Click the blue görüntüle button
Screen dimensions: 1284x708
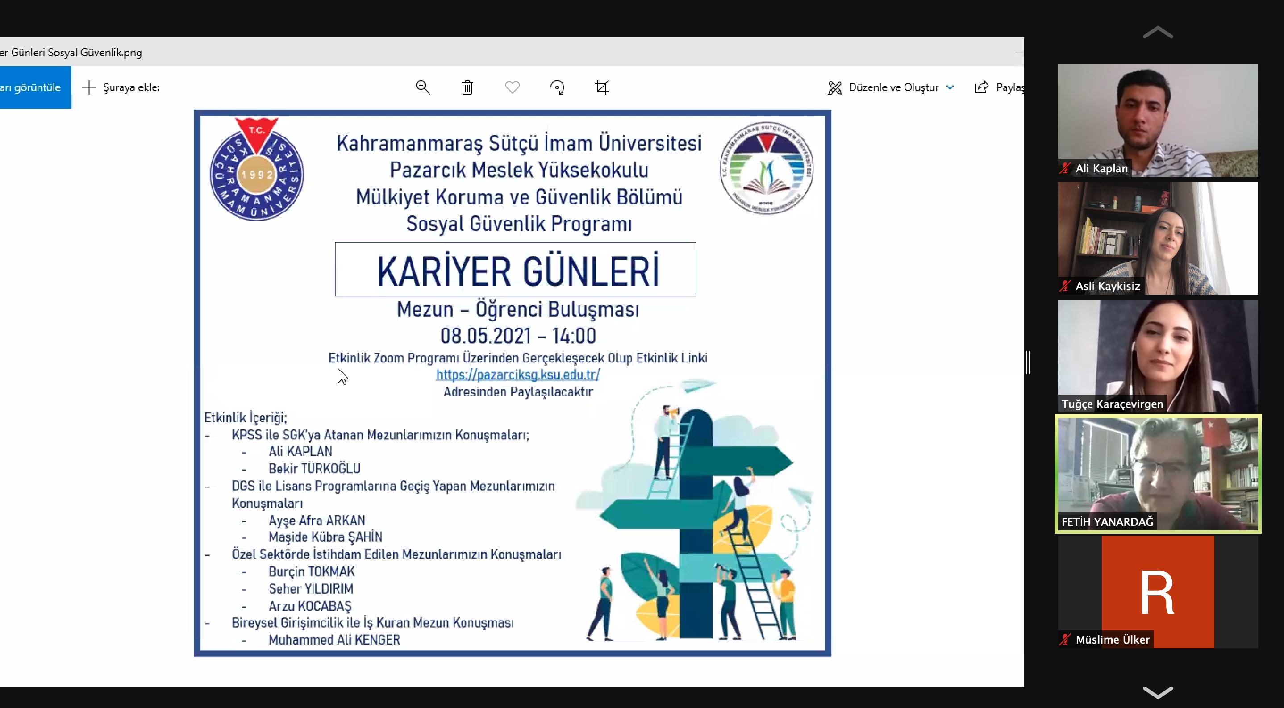click(35, 87)
